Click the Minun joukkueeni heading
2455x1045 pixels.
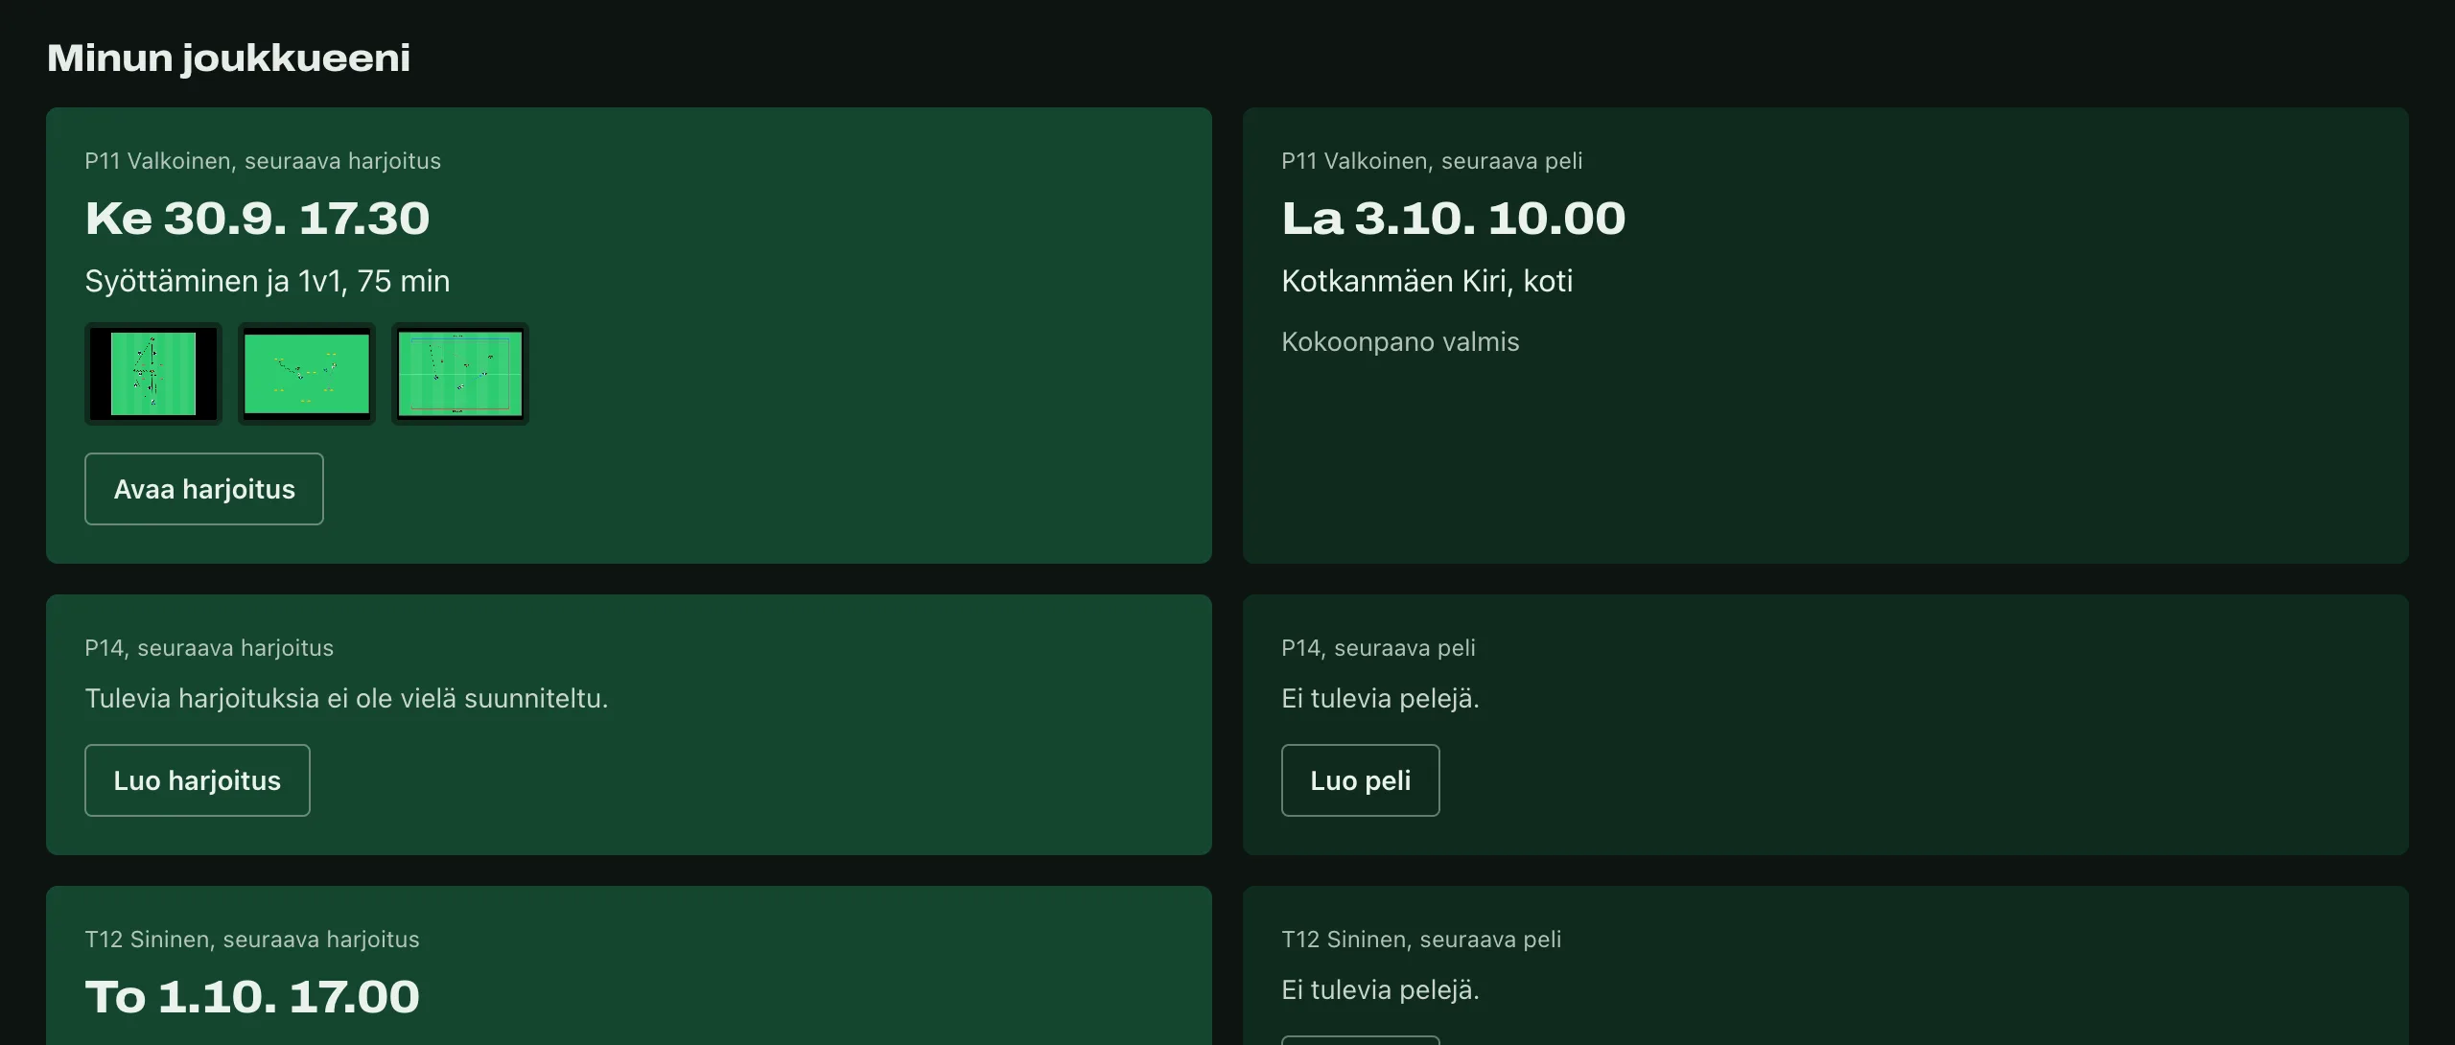coord(229,58)
